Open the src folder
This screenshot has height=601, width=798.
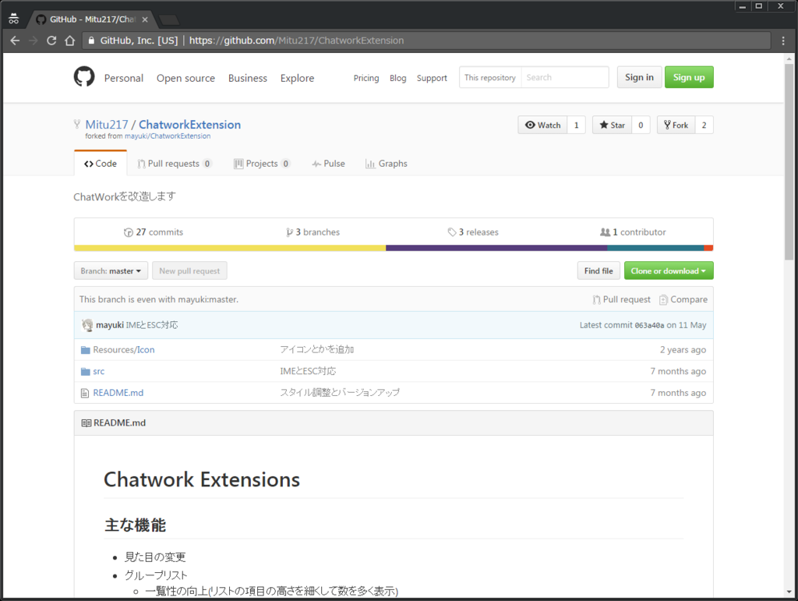click(99, 372)
